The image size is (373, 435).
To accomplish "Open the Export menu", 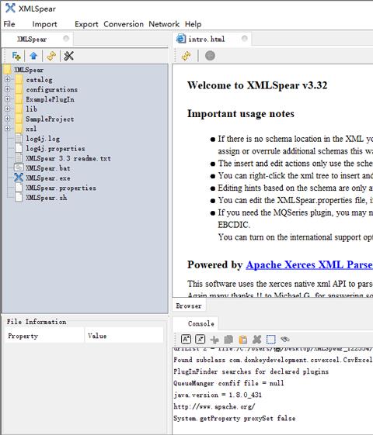I will (x=86, y=24).
